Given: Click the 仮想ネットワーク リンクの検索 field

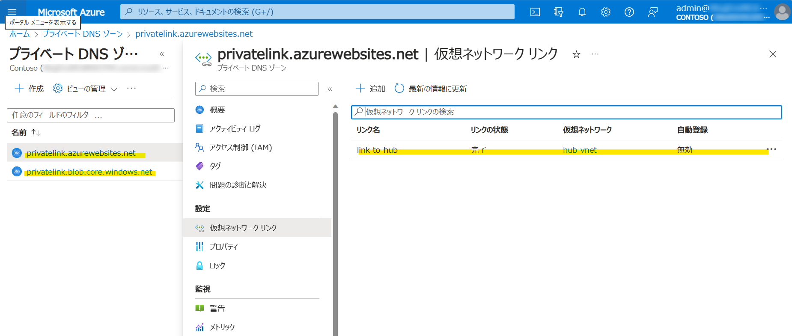Looking at the screenshot, I should coord(566,112).
